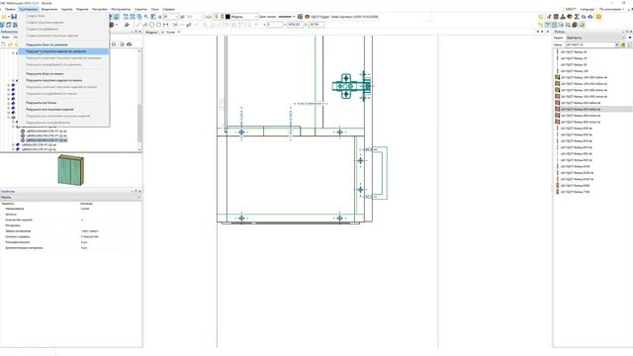Click the magnifier icon in the right lower toolbar
This screenshot has height=356, width=633.
point(568,25)
